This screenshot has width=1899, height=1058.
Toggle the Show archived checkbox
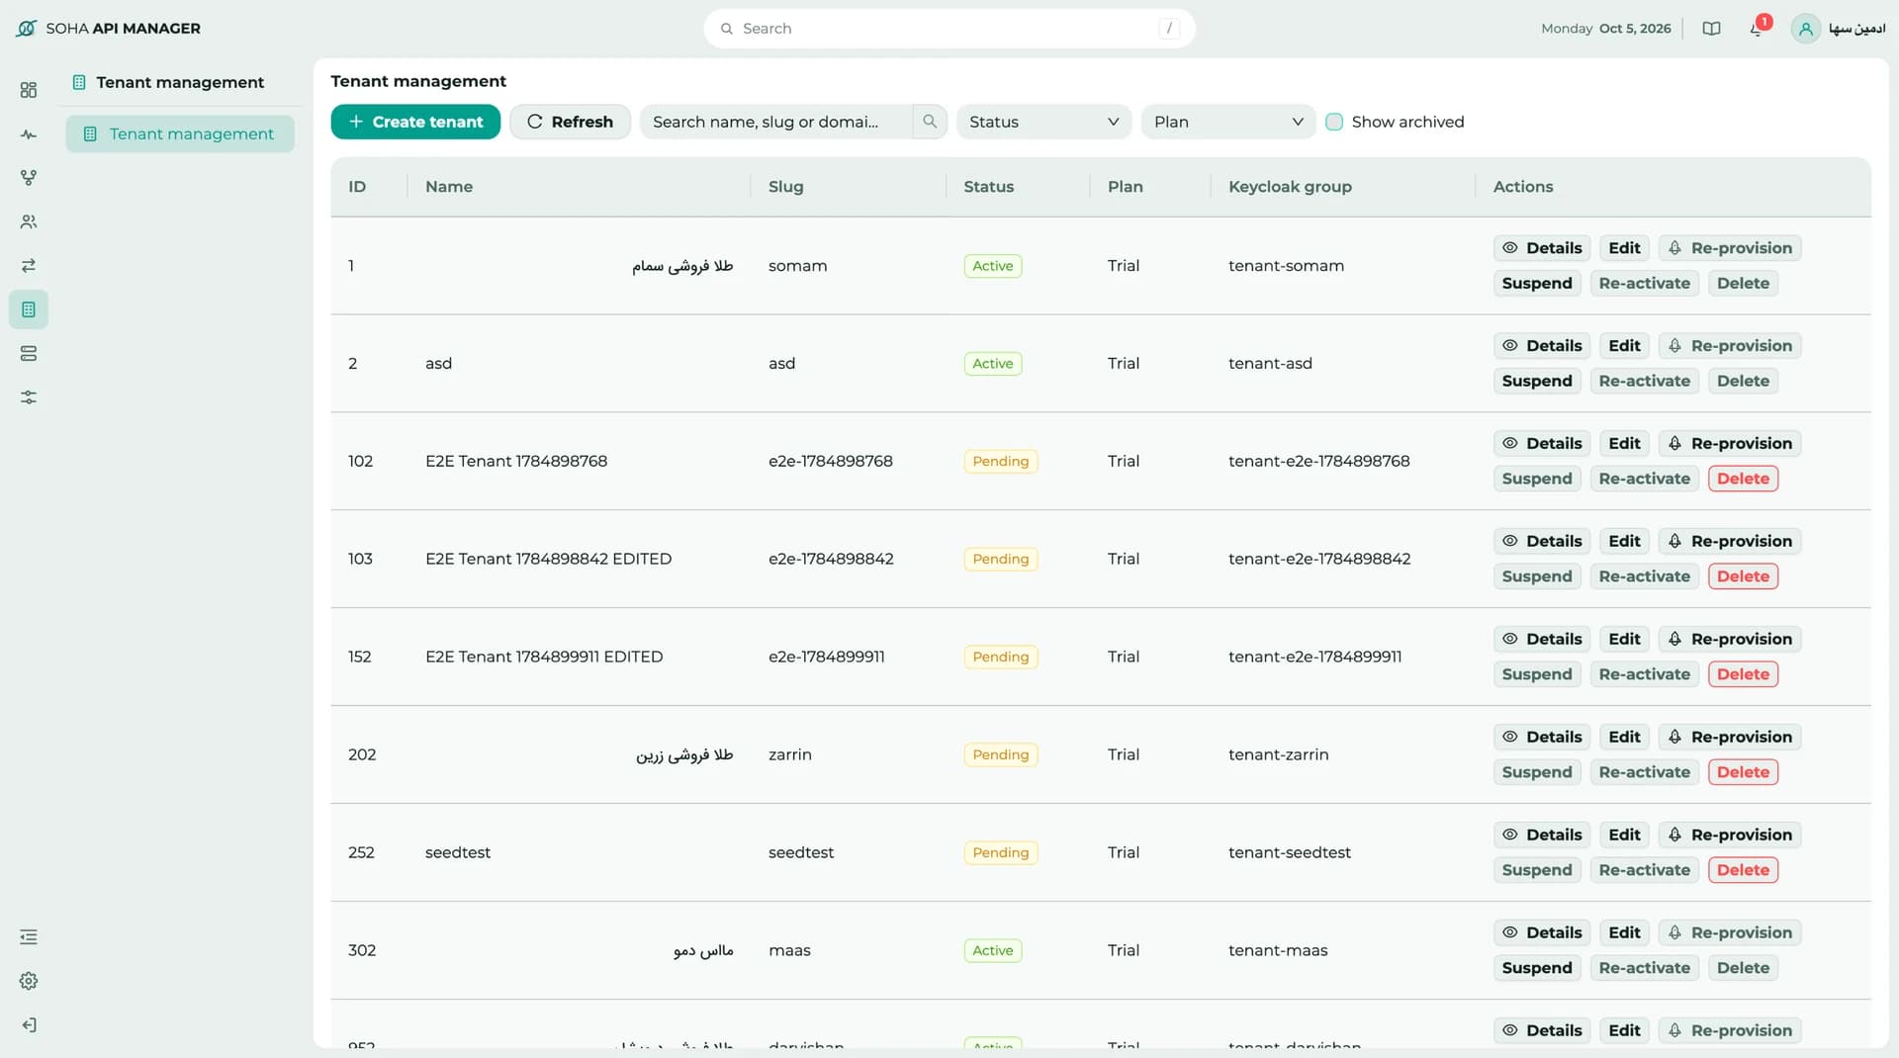click(x=1334, y=122)
